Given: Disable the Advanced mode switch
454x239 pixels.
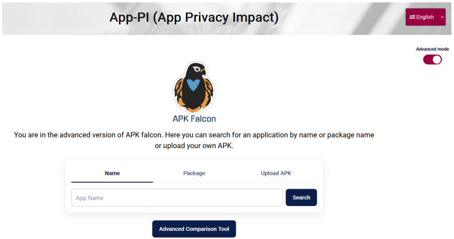Looking at the screenshot, I should (x=432, y=60).
